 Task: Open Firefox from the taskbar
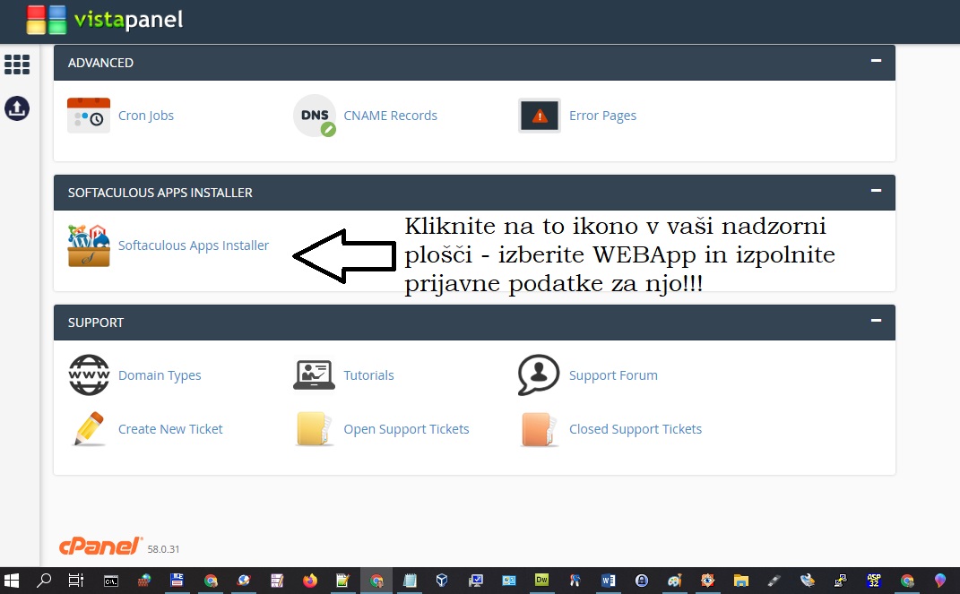pos(310,580)
